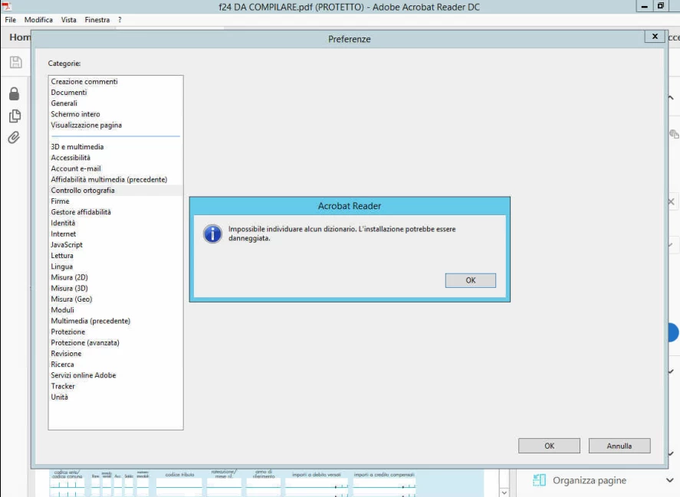Select Generali category

[x=115, y=103]
